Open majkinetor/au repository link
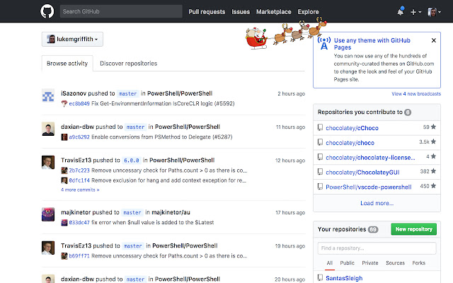 171,212
